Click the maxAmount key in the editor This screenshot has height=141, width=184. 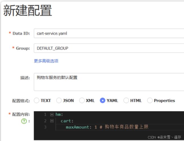(78, 127)
